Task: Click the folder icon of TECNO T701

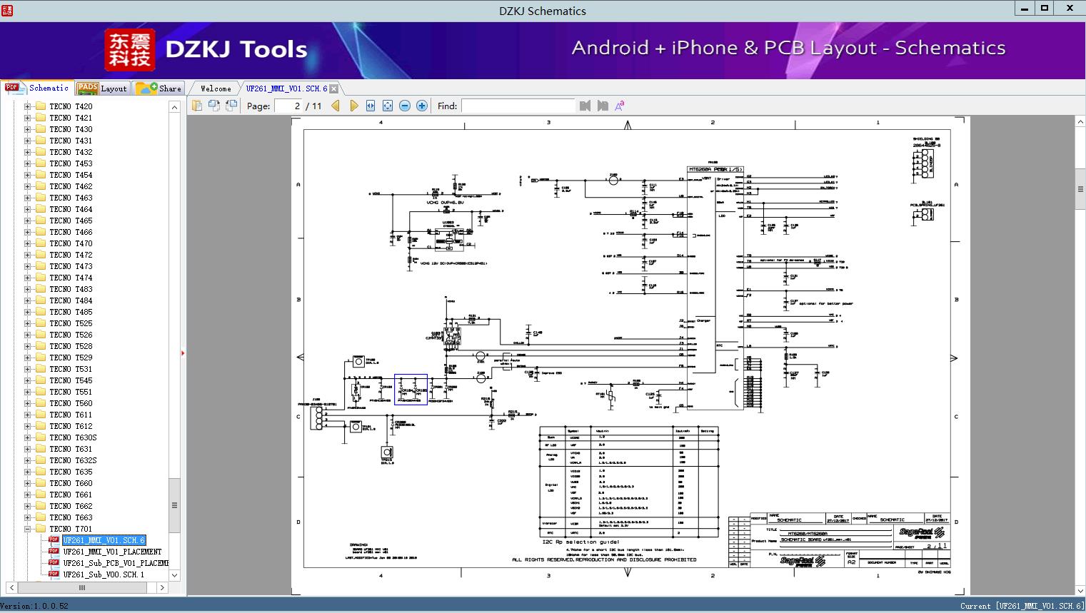Action: tap(41, 529)
